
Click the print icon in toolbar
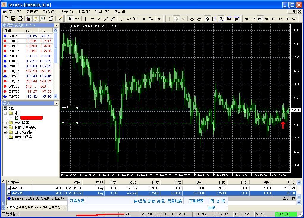(x=20, y=19)
